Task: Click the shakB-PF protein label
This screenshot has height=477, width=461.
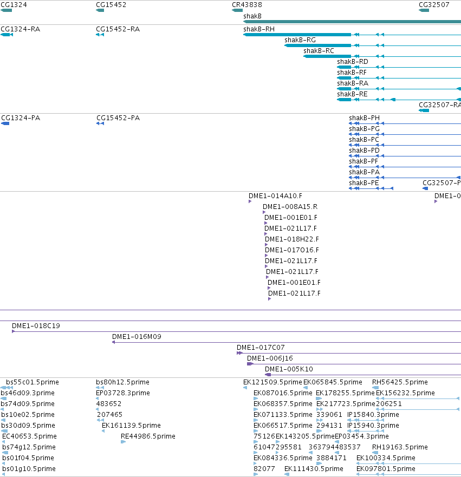Action: coord(363,161)
